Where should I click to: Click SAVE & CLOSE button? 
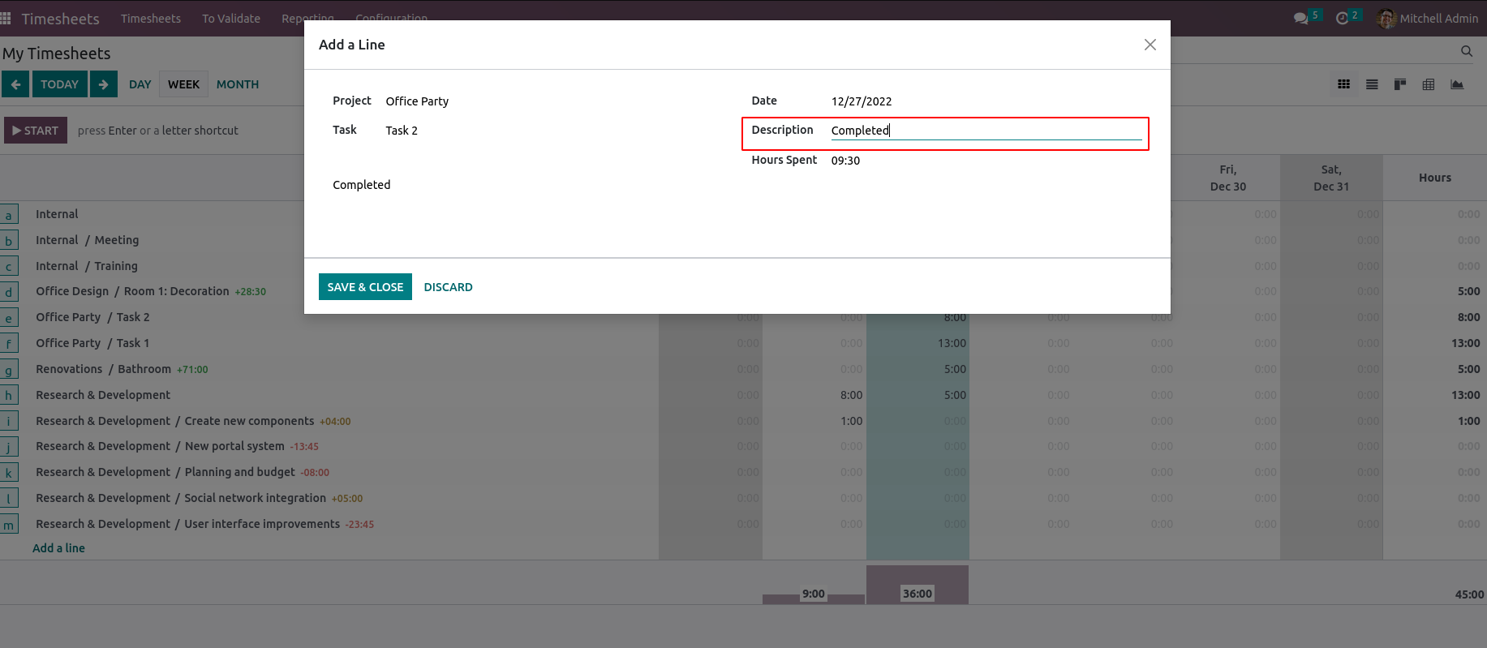point(365,287)
